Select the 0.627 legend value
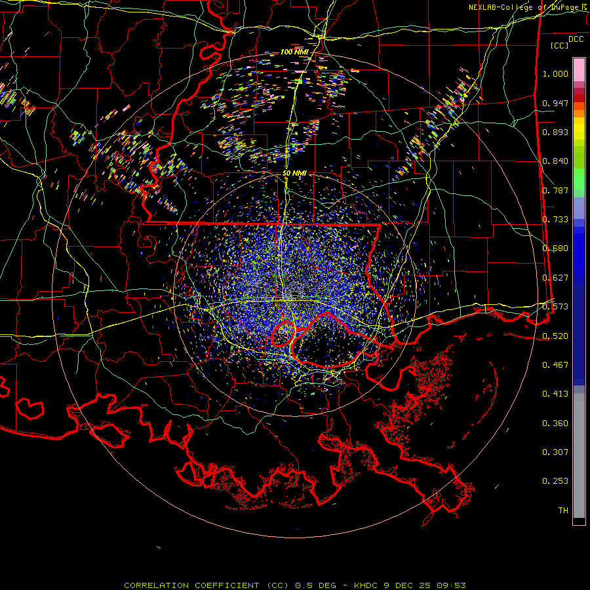The image size is (590, 590). coord(555,278)
